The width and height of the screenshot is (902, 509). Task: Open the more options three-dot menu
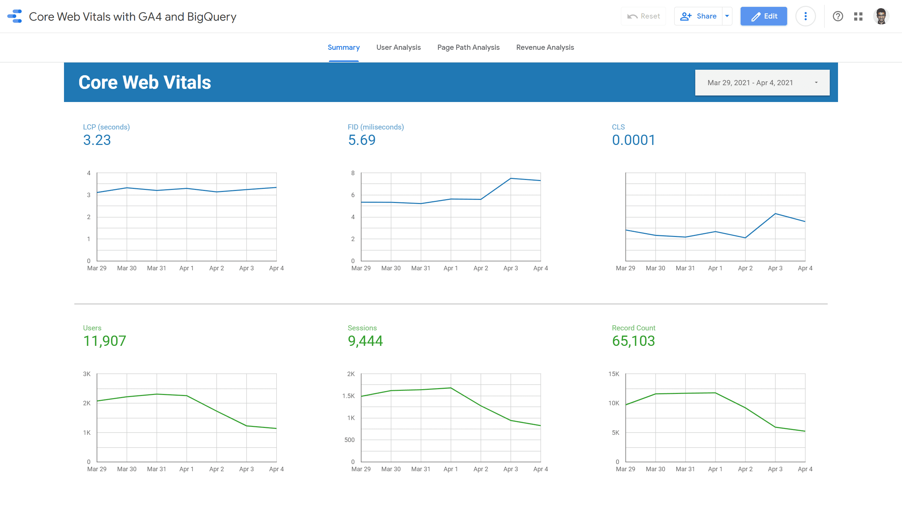(x=805, y=16)
